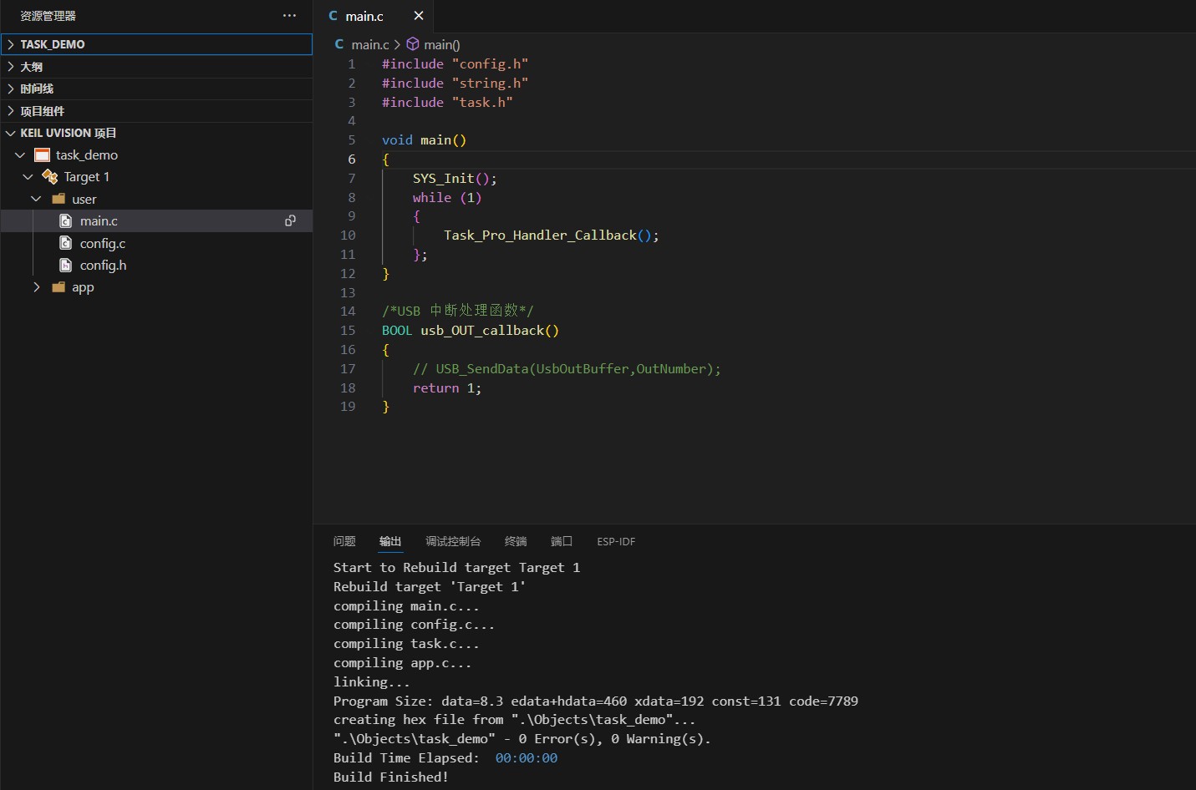The image size is (1196, 790).
Task: Click the #include "string.h" line
Action: (455, 84)
